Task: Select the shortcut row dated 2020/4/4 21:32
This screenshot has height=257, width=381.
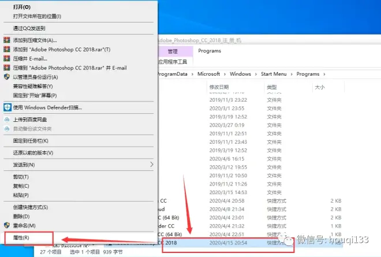Action: (251, 226)
